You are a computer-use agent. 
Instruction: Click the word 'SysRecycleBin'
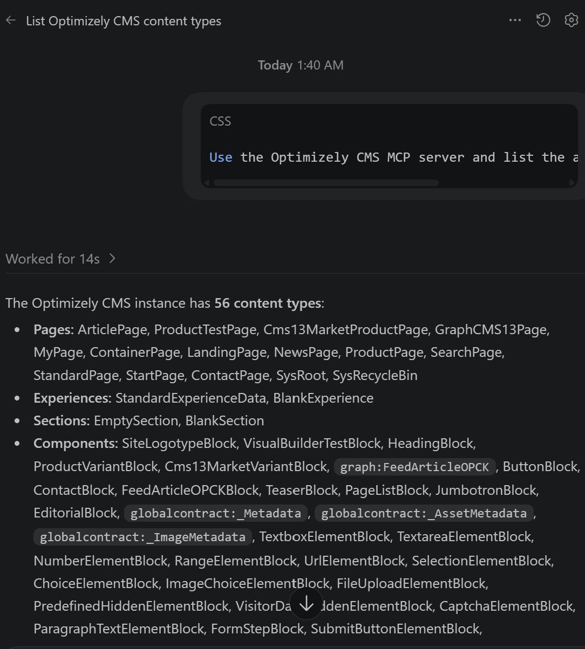pyautogui.click(x=375, y=375)
